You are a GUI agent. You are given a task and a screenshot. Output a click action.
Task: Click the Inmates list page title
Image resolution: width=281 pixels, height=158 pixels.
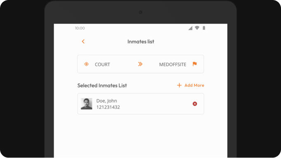pos(140,42)
